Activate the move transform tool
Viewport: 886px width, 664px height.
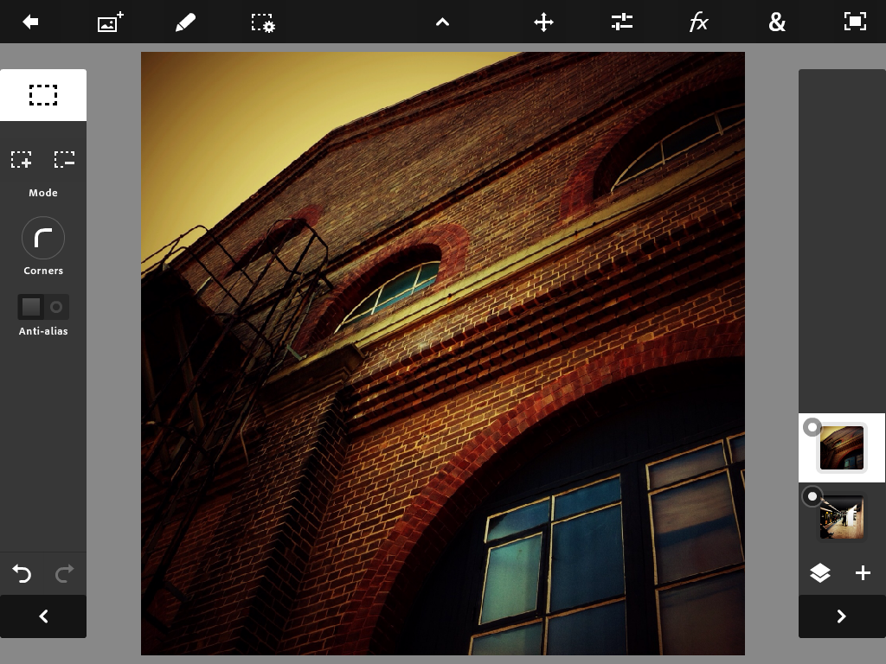click(543, 22)
